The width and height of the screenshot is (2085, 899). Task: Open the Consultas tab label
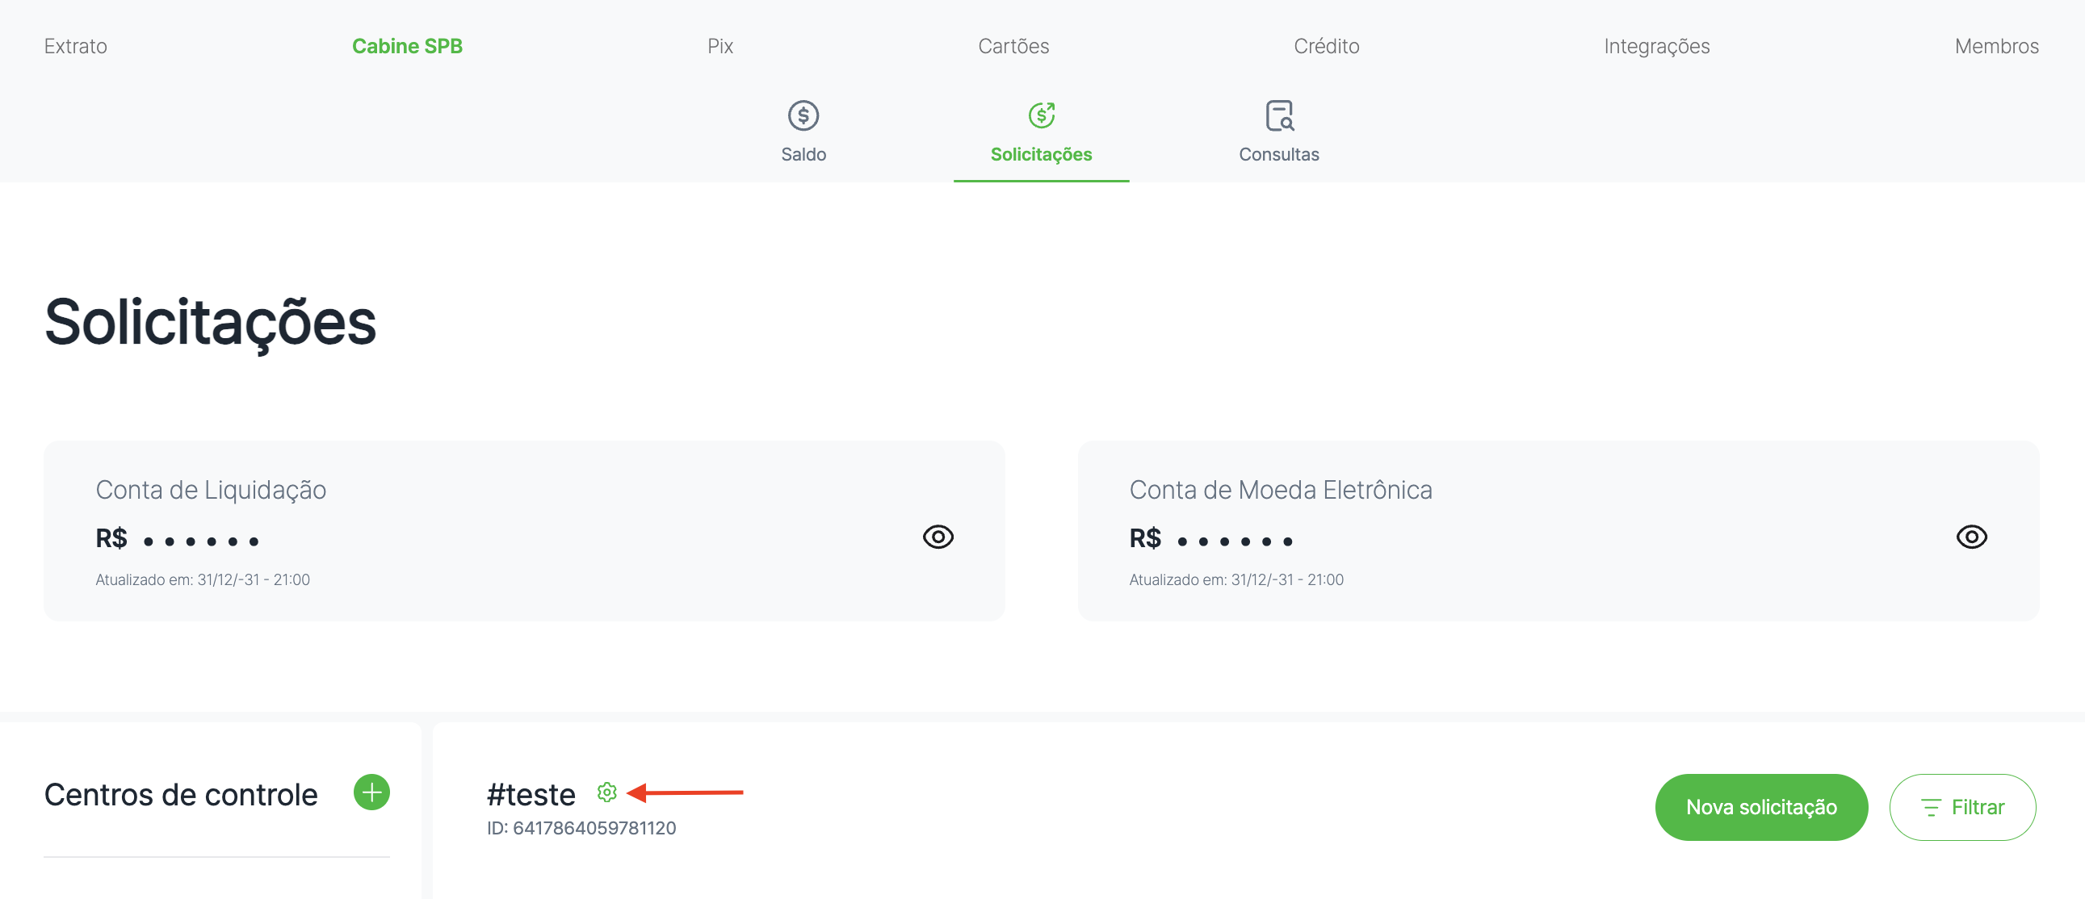(x=1279, y=155)
